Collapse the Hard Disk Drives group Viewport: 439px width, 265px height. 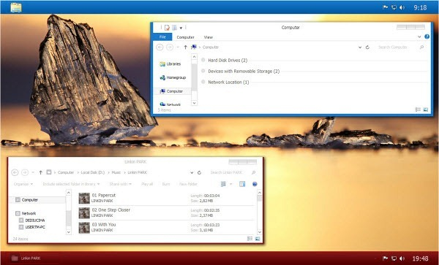coord(203,60)
